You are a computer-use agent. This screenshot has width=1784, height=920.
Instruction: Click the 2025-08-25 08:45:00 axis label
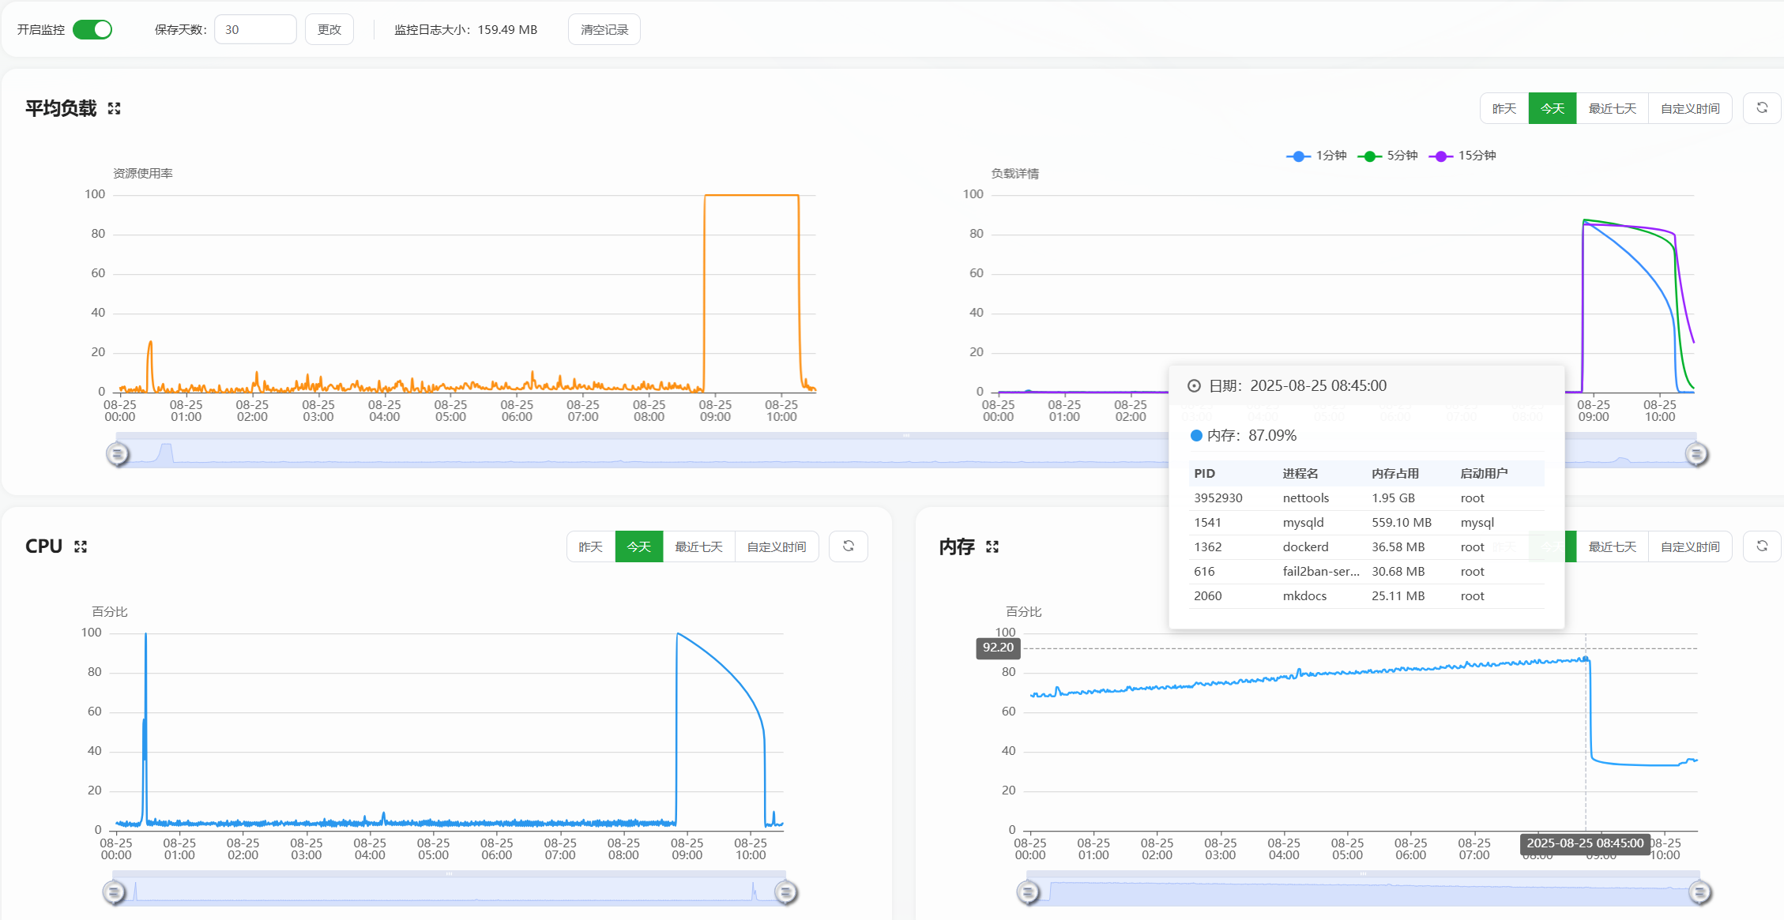(1585, 843)
